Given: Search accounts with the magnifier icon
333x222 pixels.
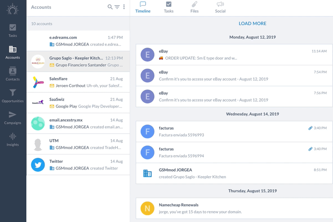Looking at the screenshot, I should coord(110,7).
